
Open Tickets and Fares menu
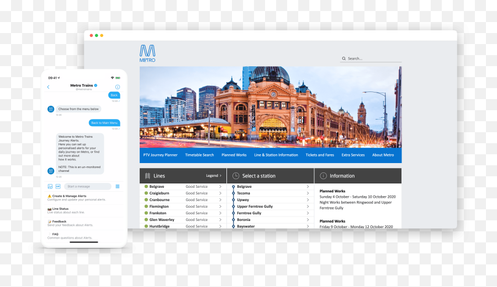tap(320, 155)
